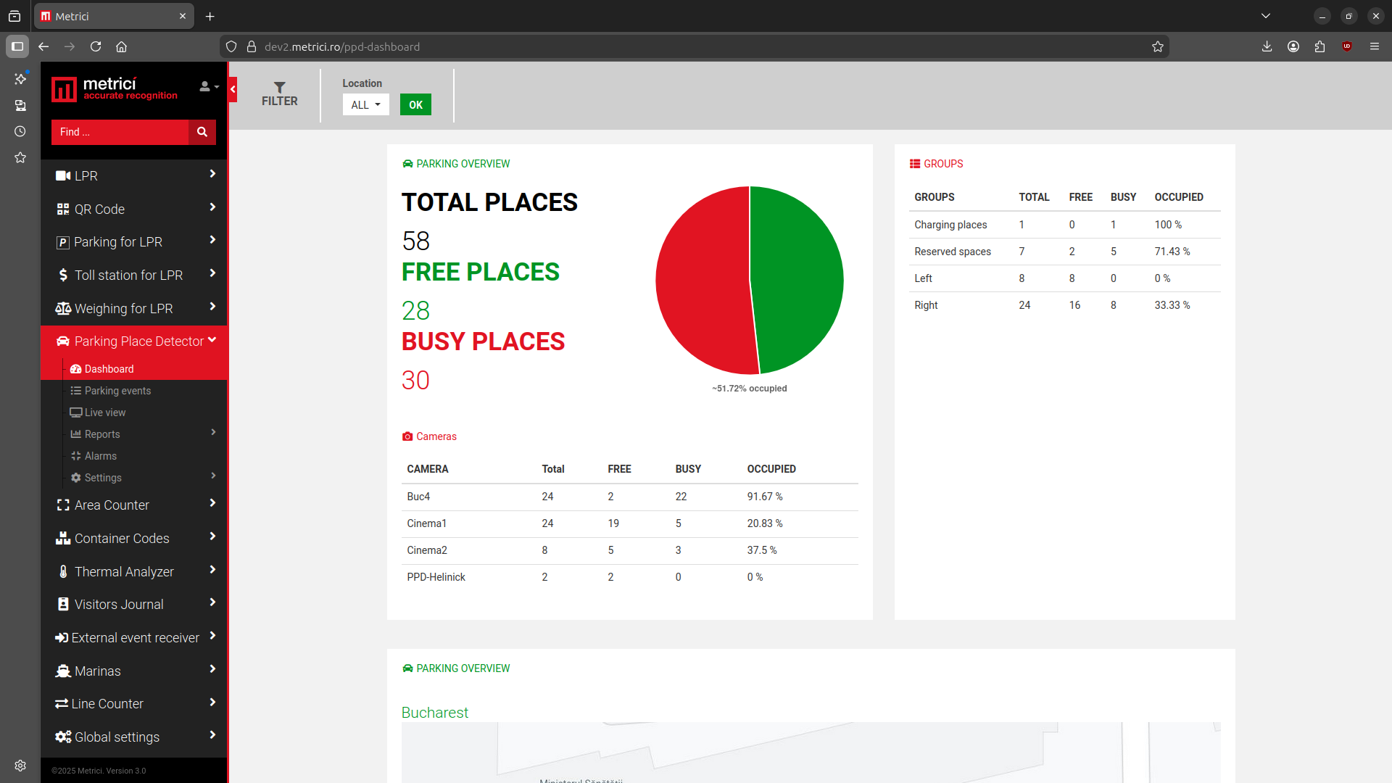1392x783 pixels.
Task: Click the QR Code grid icon
Action: coord(63,210)
